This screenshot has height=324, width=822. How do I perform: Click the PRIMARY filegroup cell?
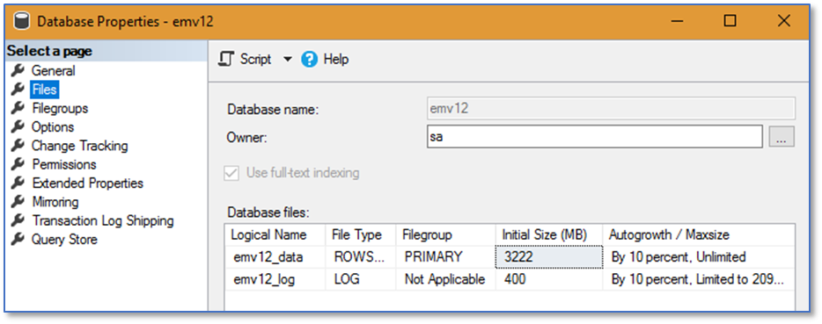pyautogui.click(x=445, y=257)
